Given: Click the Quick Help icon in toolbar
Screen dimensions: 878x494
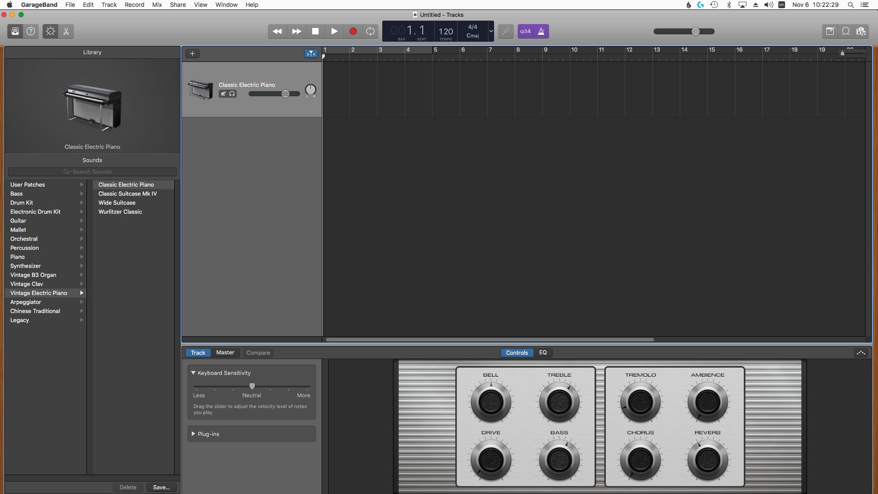Looking at the screenshot, I should pos(30,31).
